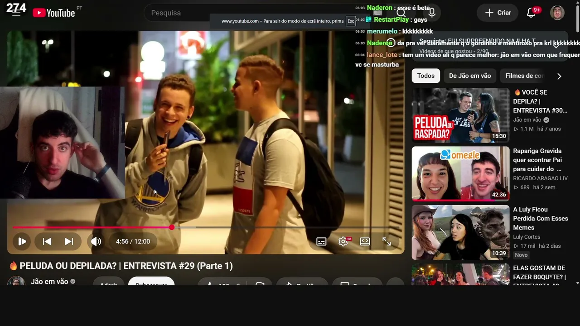580x326 pixels.
Task: Open the Omegle video thumbnail
Action: tap(460, 173)
